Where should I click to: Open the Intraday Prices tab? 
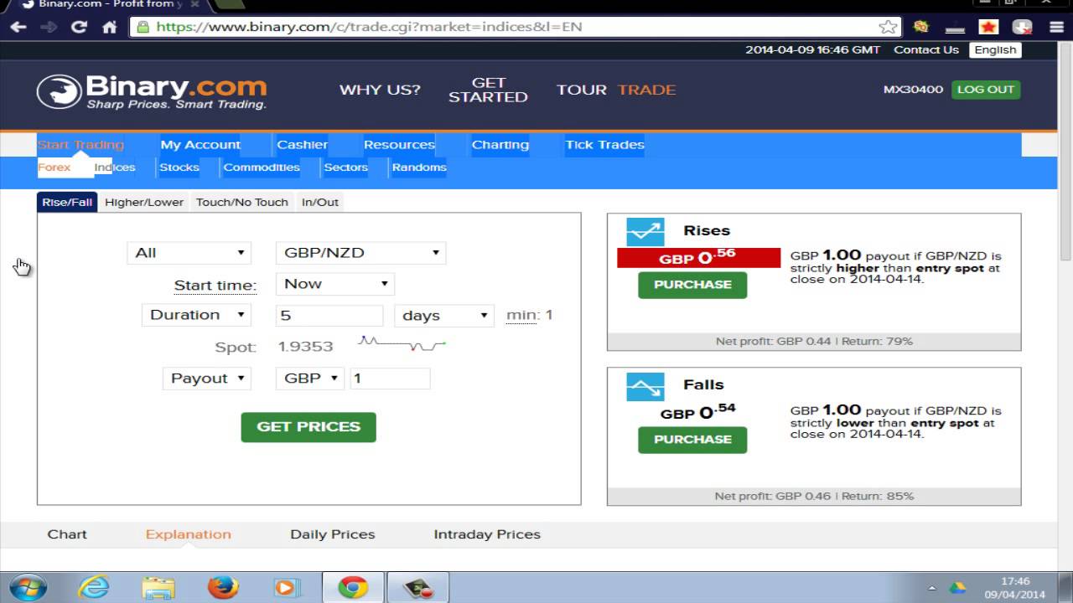coord(487,534)
